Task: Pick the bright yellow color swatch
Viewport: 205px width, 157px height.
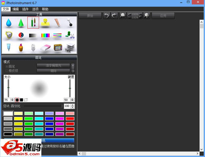Action: pyautogui.click(x=18, y=119)
